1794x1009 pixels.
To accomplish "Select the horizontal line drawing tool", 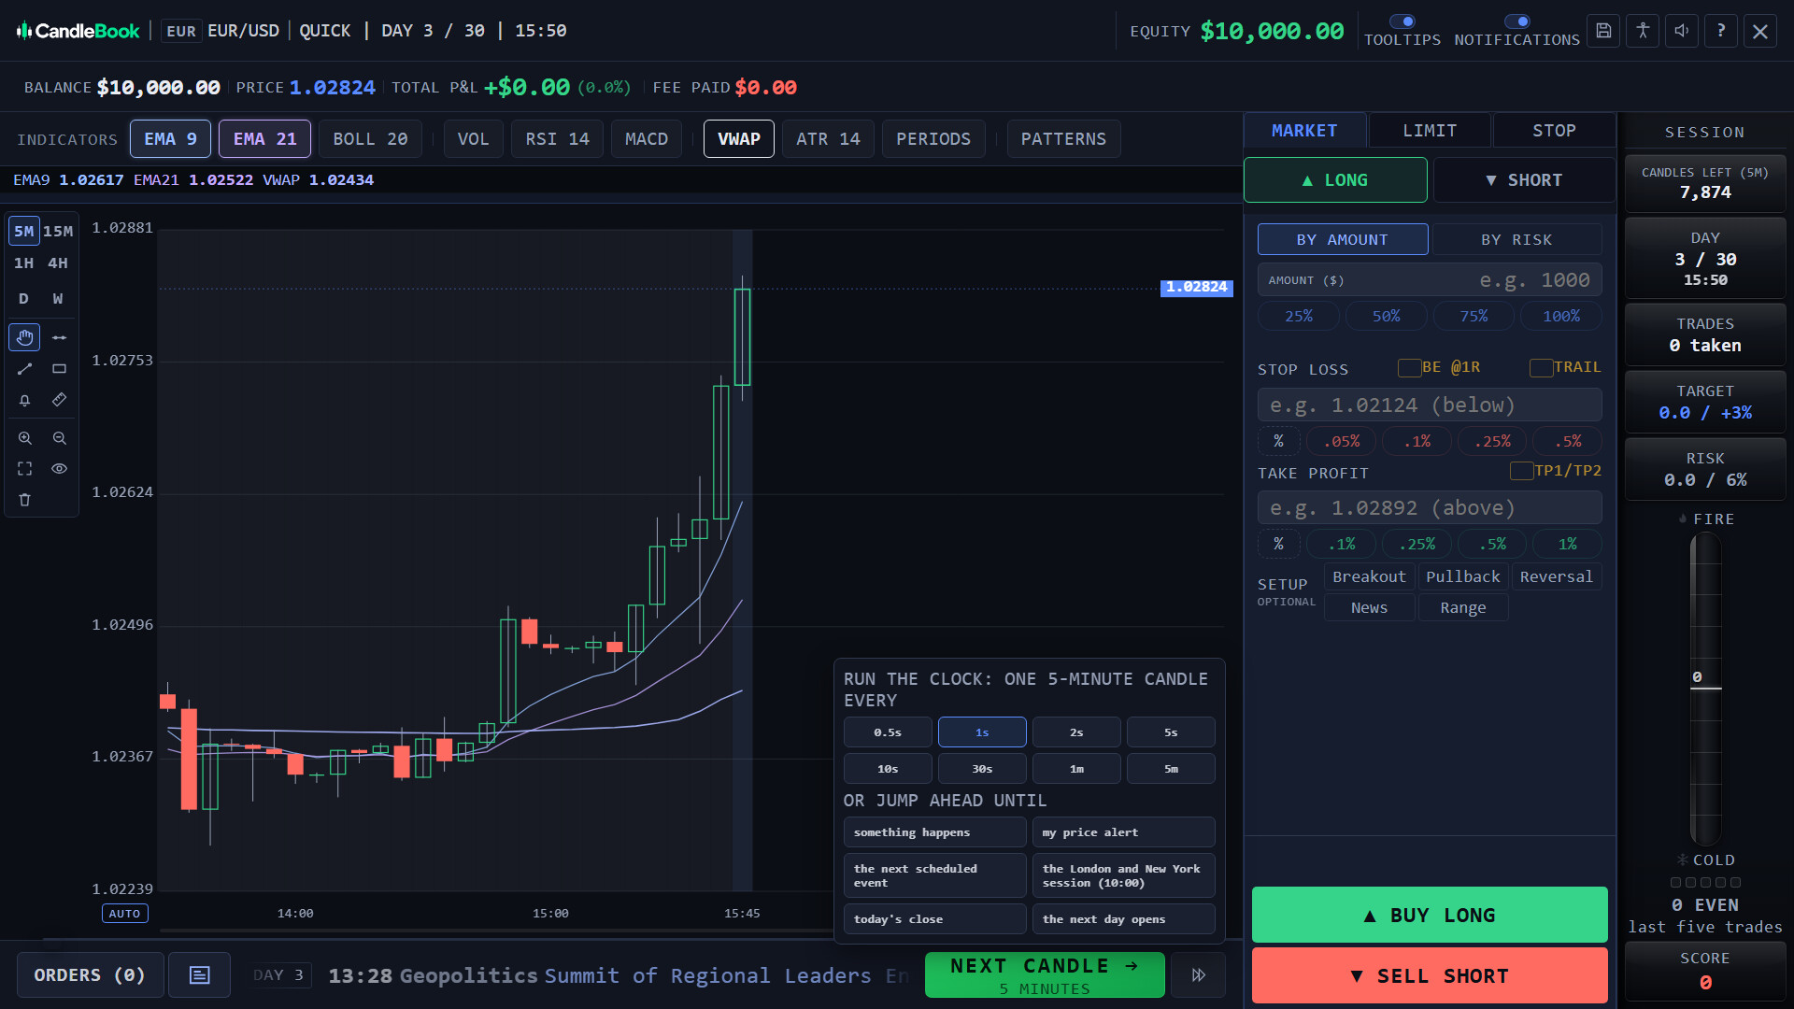I will click(59, 337).
